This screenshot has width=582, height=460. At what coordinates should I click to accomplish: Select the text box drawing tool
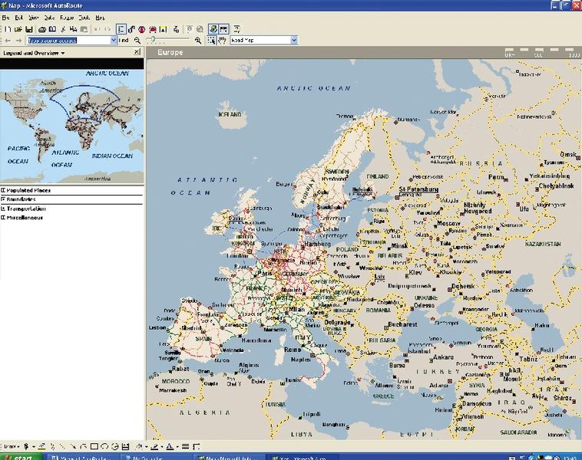tap(125, 447)
